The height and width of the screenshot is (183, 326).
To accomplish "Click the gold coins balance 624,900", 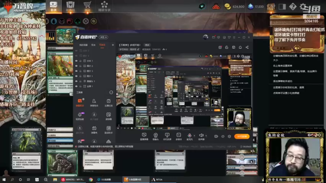I will 234,7.
